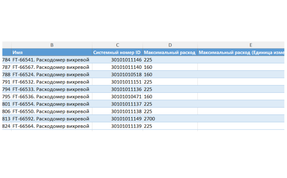Select row header 806
The image size is (287, 178).
[x=7, y=111]
